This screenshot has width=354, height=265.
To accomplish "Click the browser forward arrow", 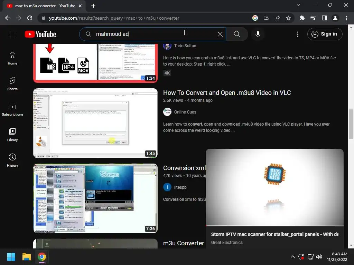I will 19,18.
